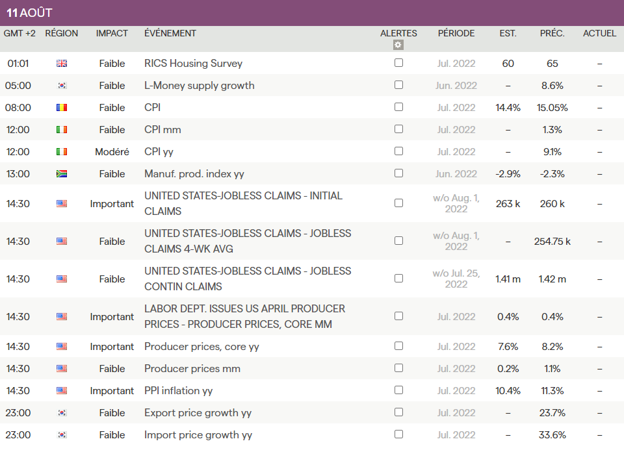The image size is (624, 450).
Task: Enable alert checkbox for RICS Housing Survey
Action: (398, 63)
